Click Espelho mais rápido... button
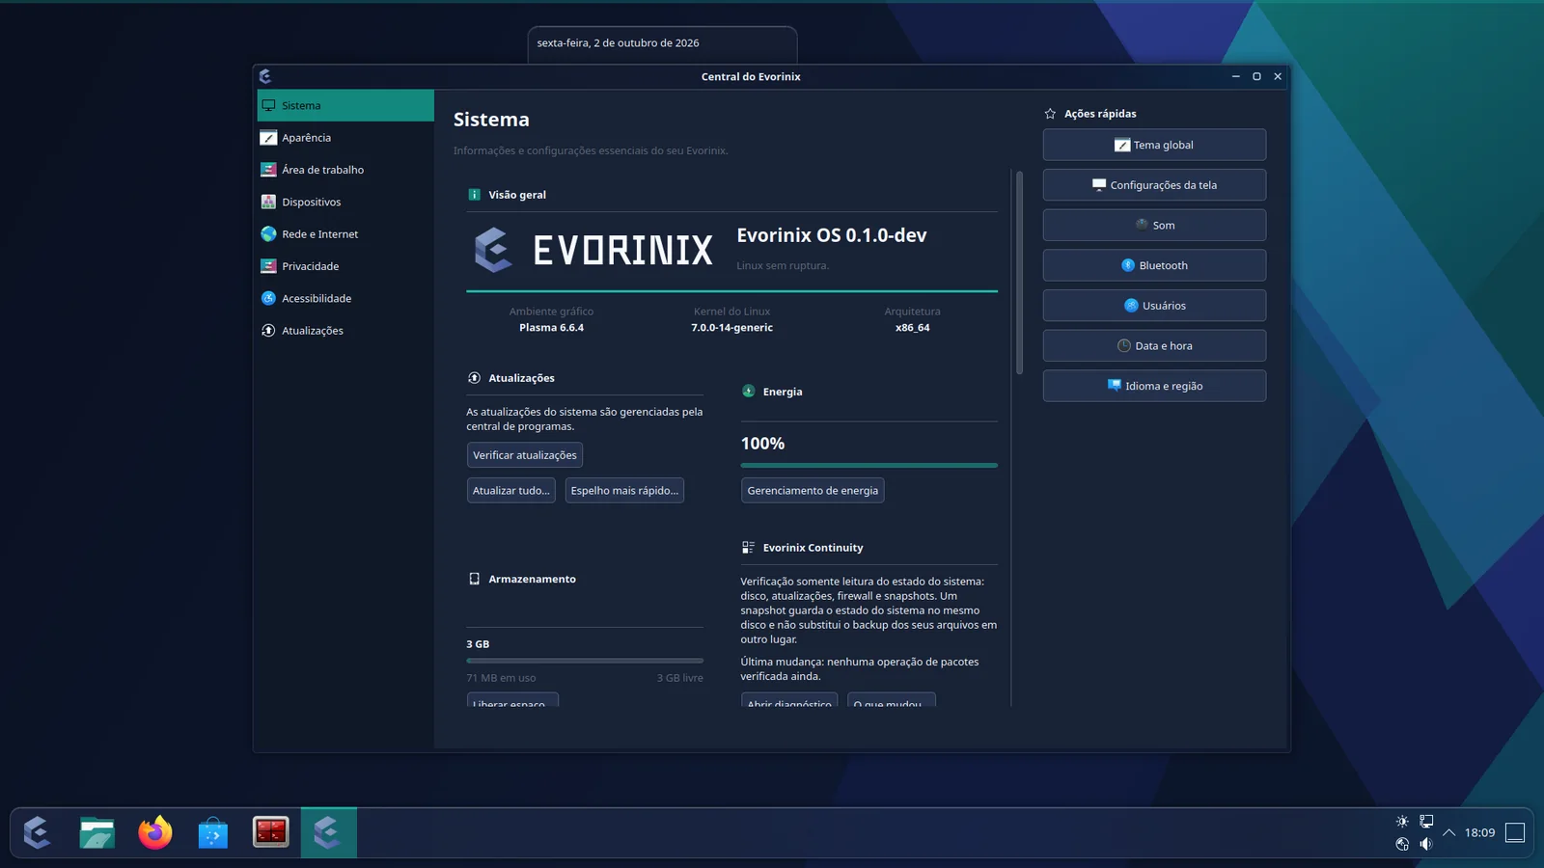 click(624, 490)
